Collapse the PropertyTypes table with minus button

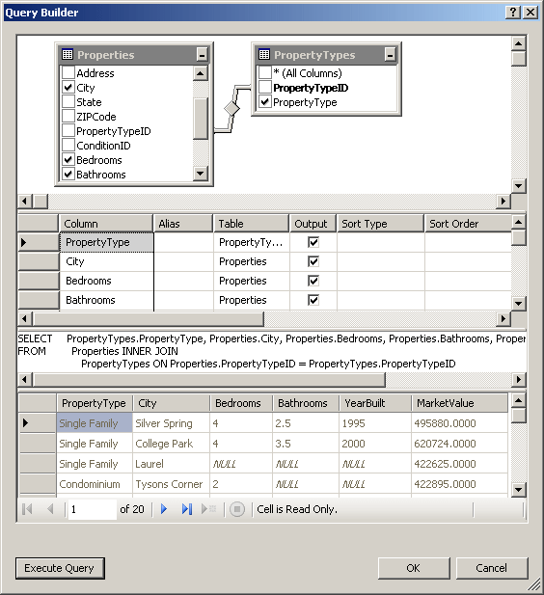tap(390, 55)
